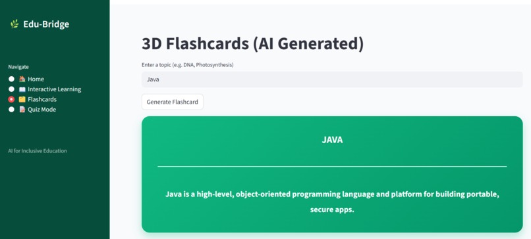Click the Edu-Bridge title text
This screenshot has width=531, height=239.
pyautogui.click(x=46, y=24)
